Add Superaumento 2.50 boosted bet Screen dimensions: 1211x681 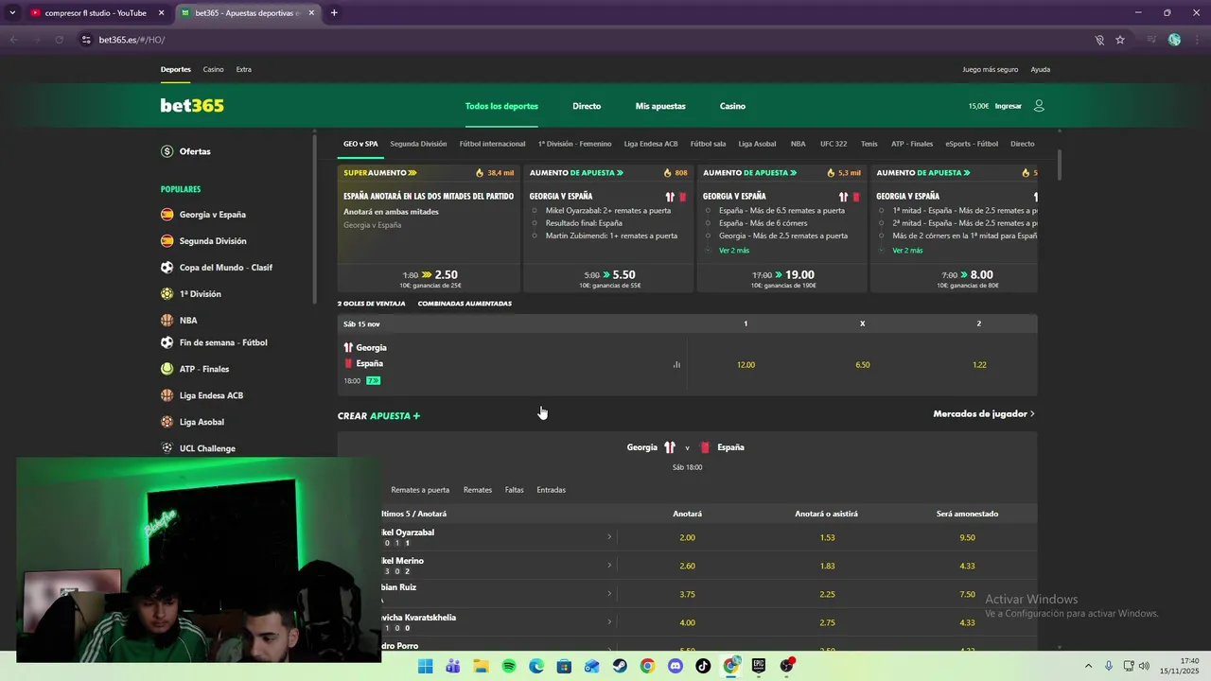pyautogui.click(x=430, y=278)
